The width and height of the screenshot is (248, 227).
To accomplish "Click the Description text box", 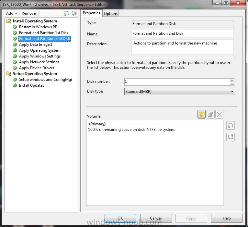I will point(183,47).
